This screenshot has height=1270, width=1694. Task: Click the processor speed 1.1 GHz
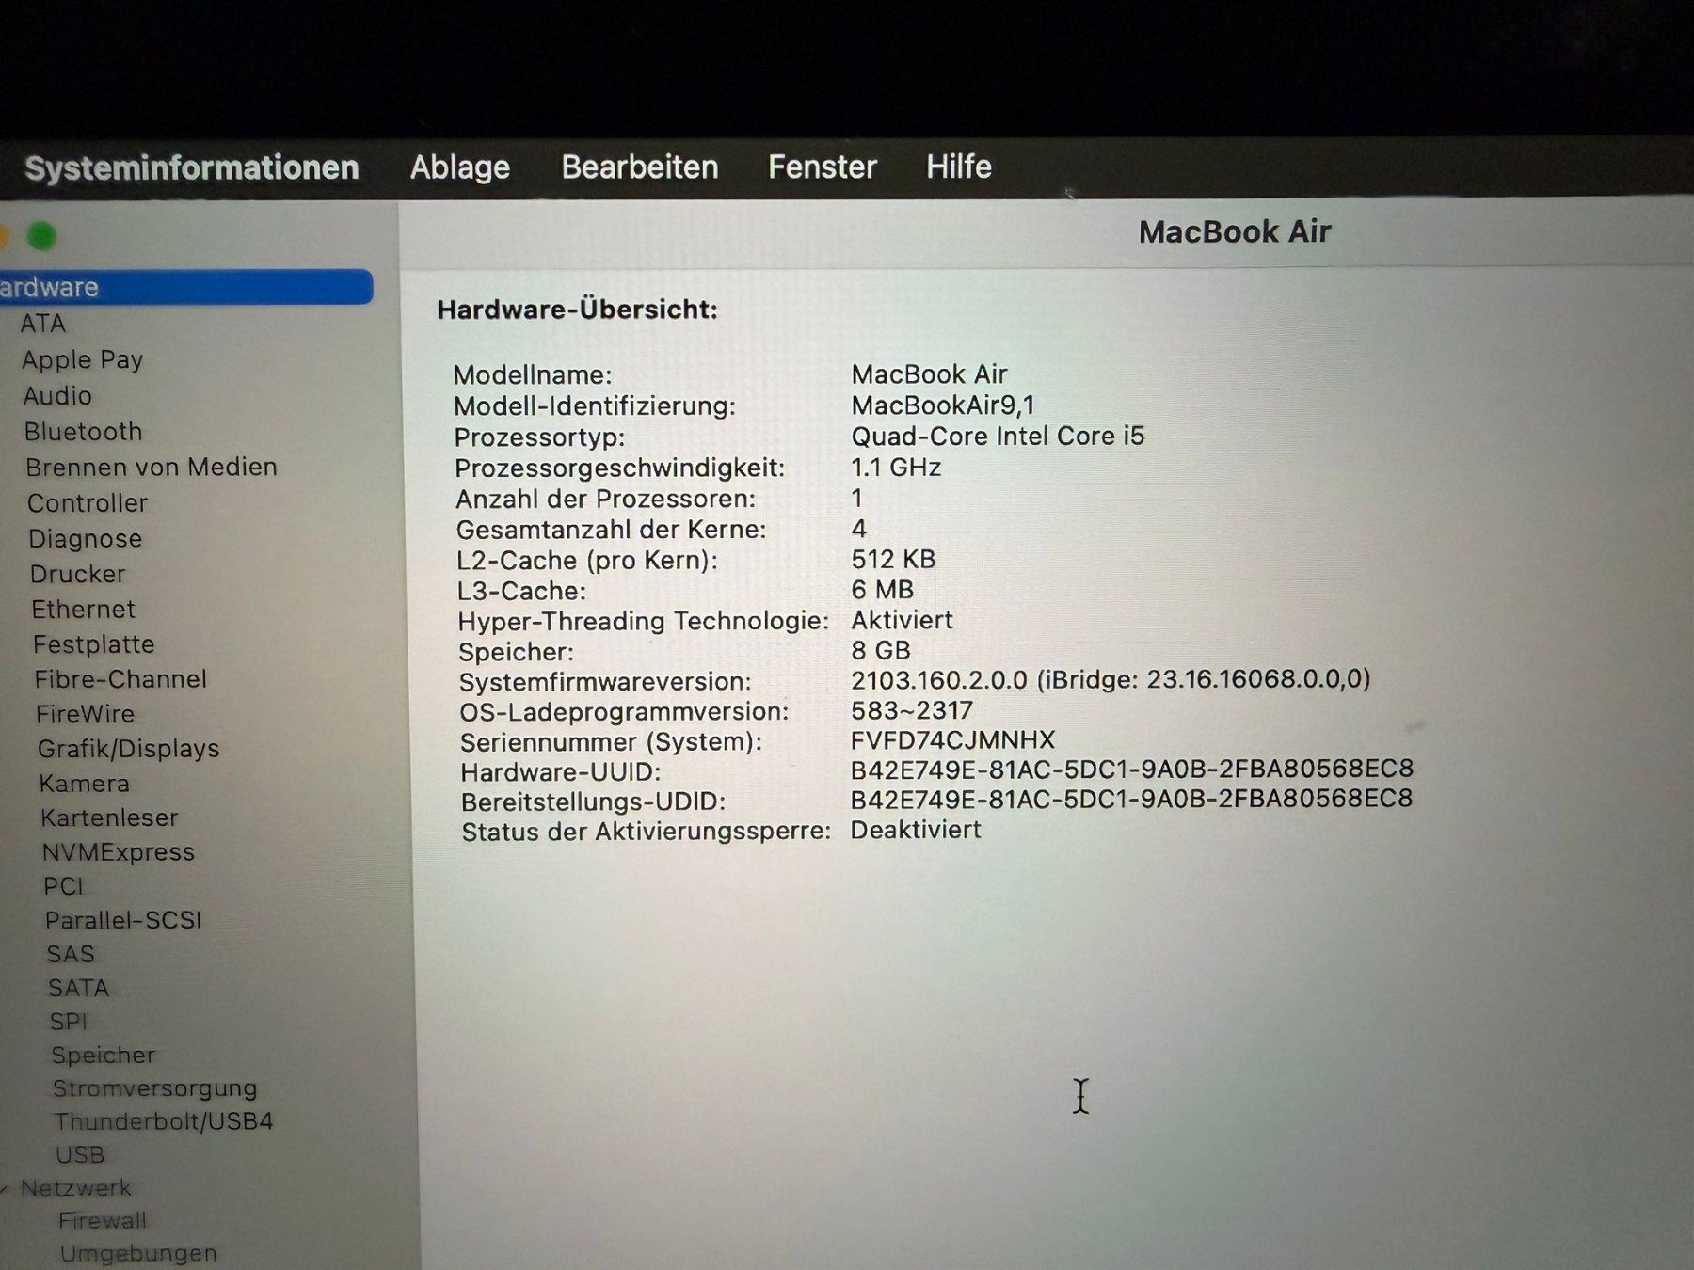(896, 468)
